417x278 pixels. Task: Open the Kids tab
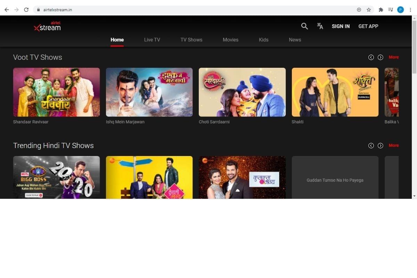pyautogui.click(x=264, y=40)
